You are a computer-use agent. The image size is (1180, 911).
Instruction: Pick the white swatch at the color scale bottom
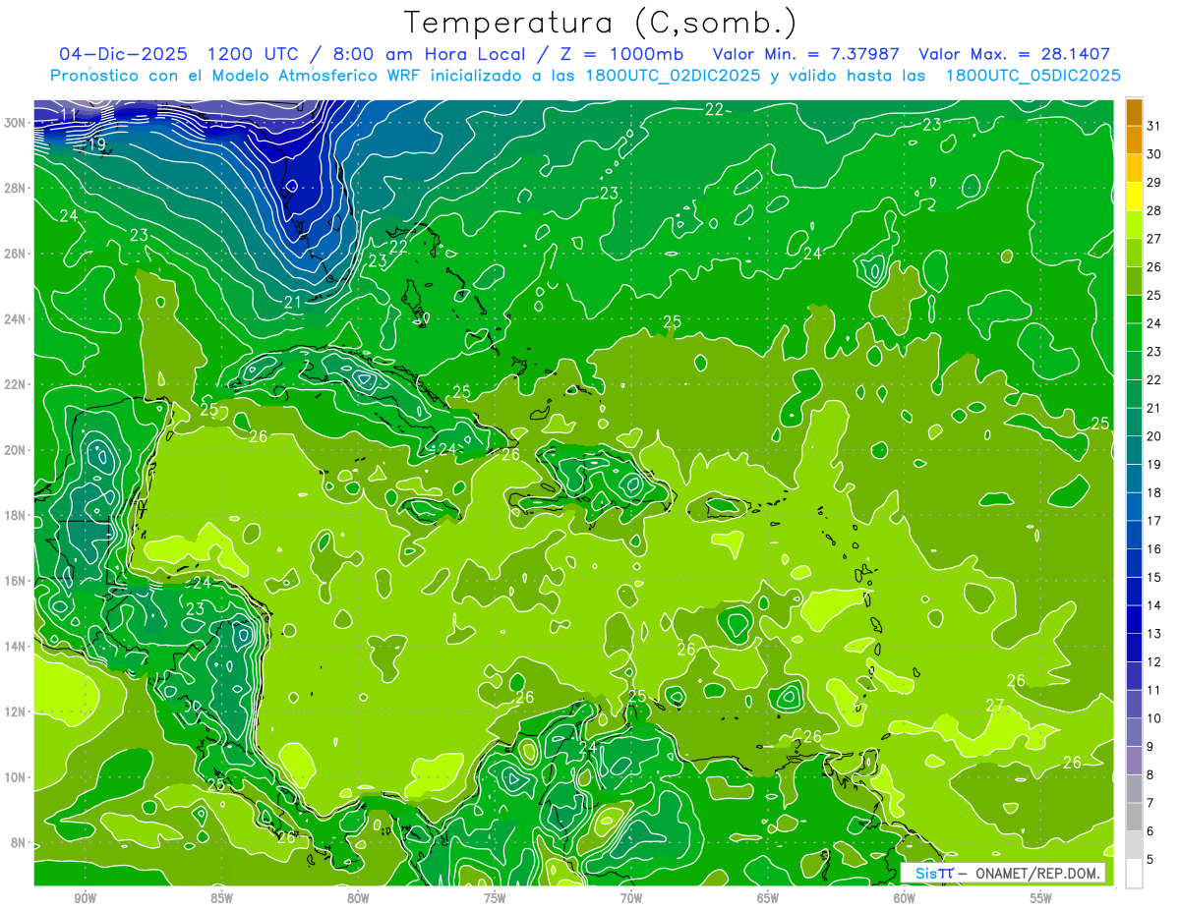coord(1134,874)
